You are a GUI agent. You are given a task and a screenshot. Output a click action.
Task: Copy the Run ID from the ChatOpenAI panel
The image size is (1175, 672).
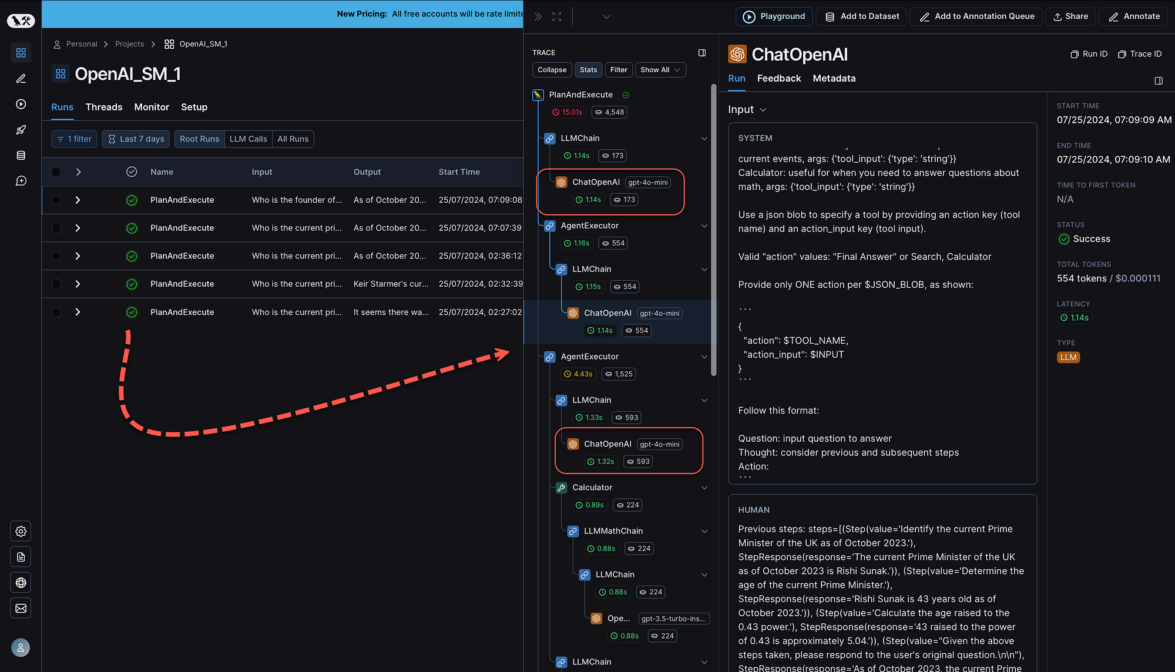click(1089, 53)
